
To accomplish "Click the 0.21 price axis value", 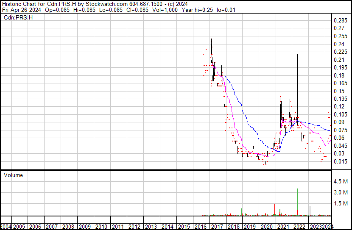I will tap(339, 60).
